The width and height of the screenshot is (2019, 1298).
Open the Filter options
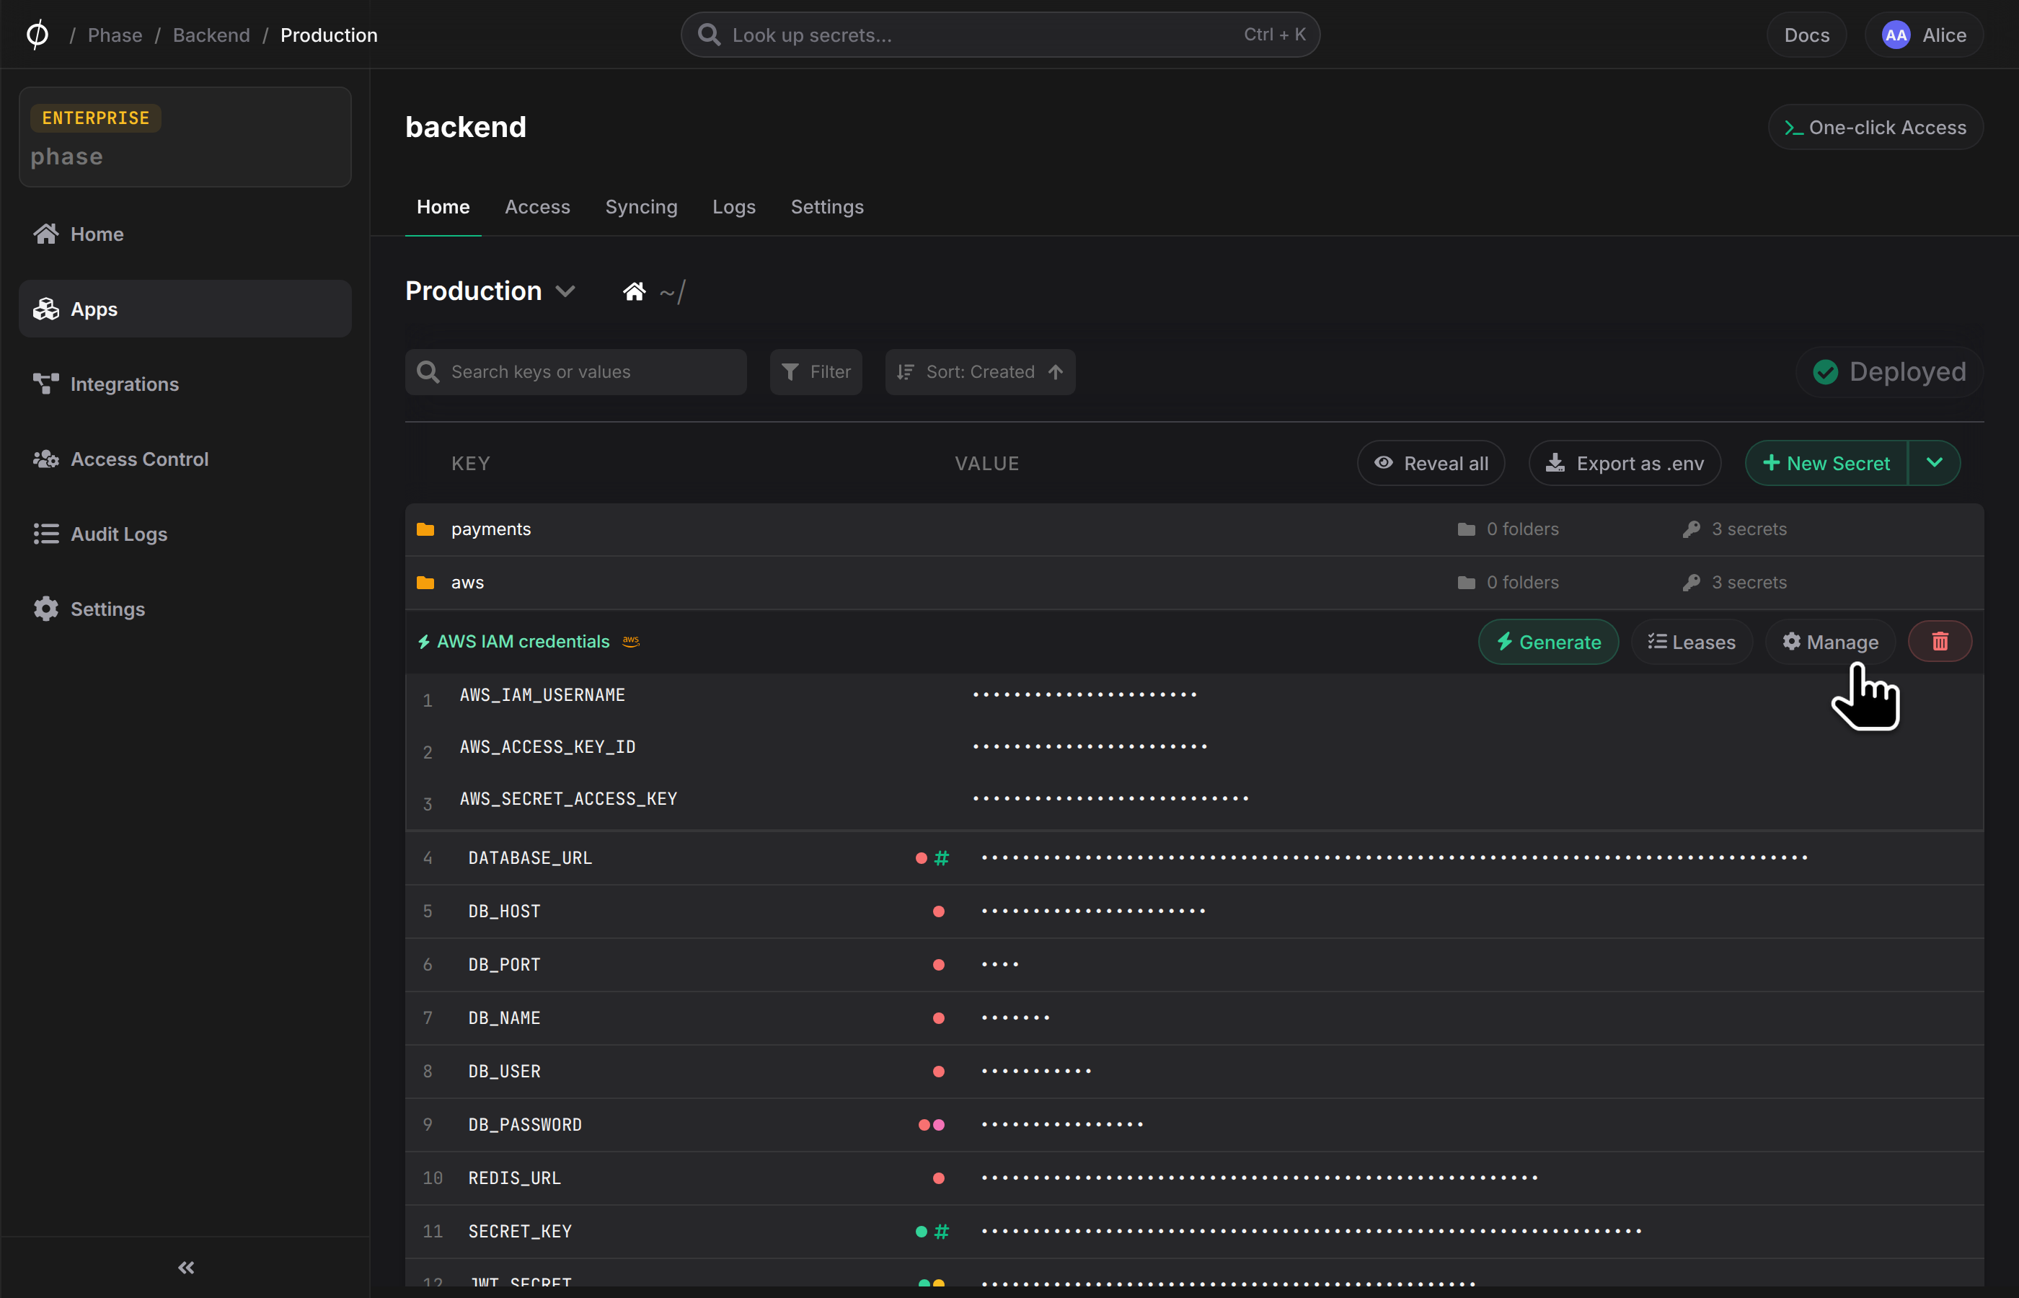coord(816,371)
